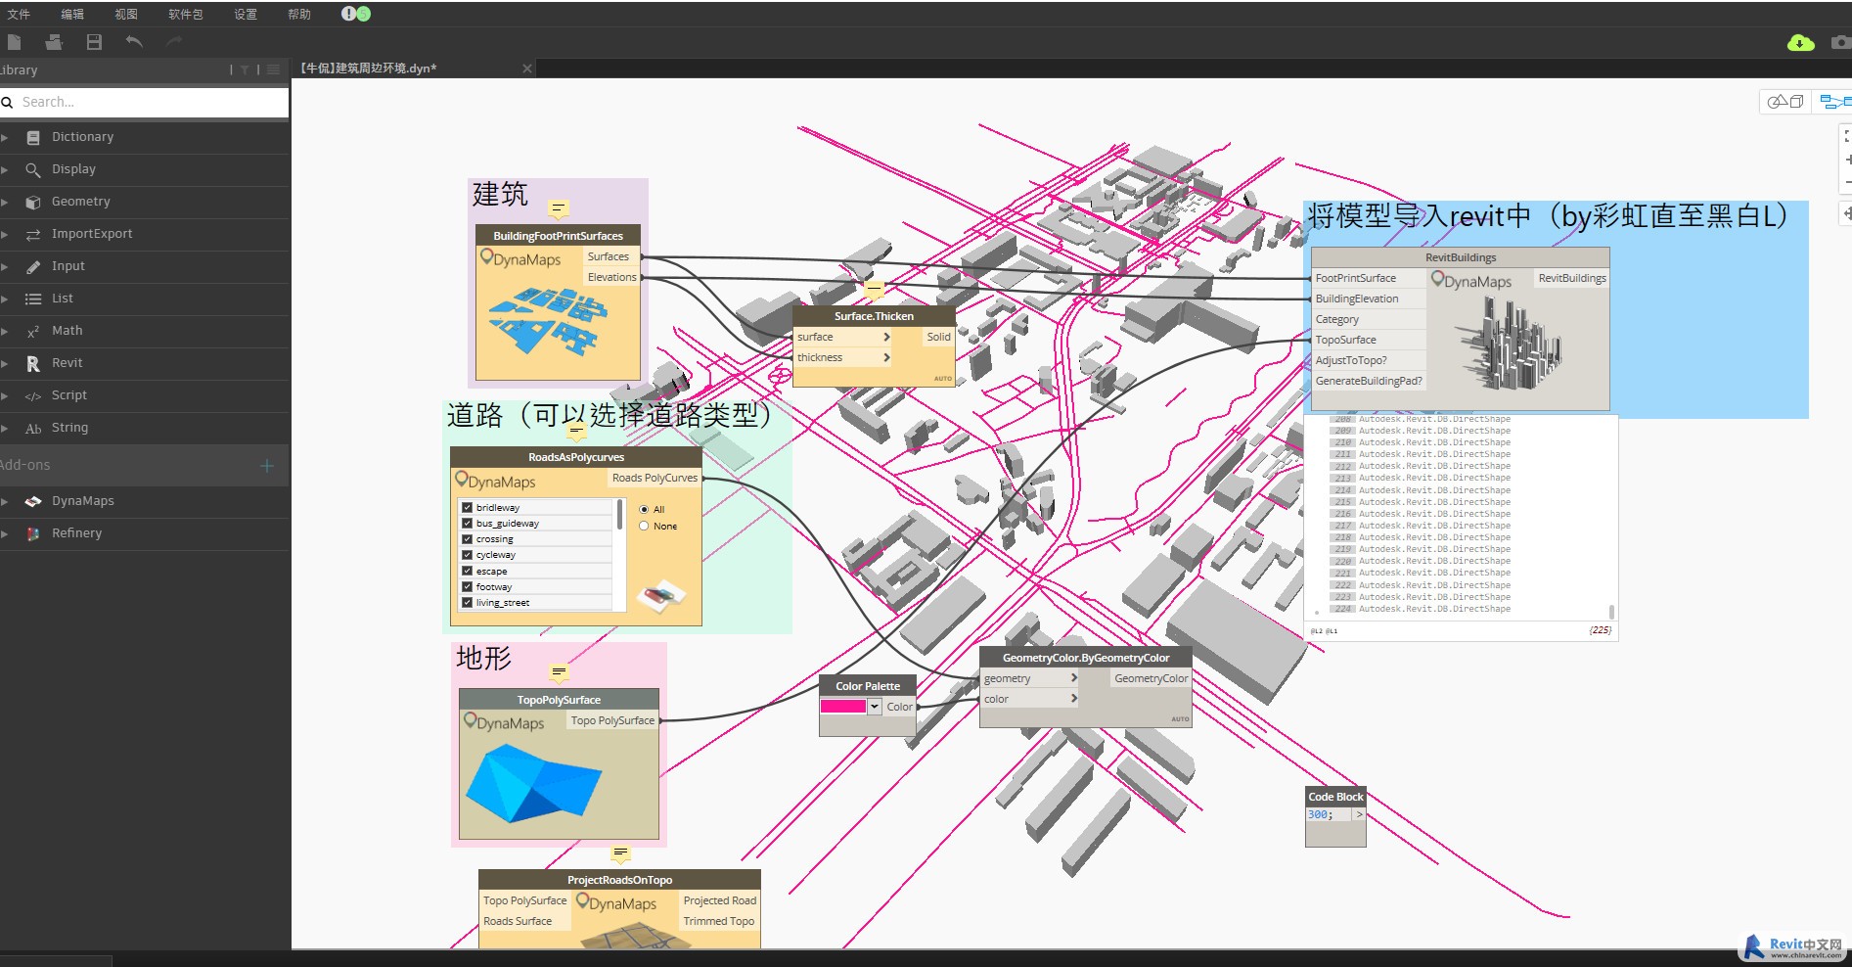
Task: Click the camera export image icon
Action: coord(1841,42)
